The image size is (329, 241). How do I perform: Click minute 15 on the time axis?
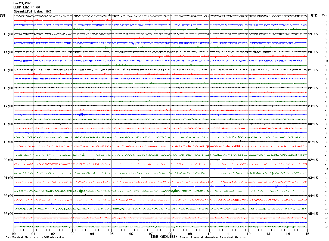307,234
